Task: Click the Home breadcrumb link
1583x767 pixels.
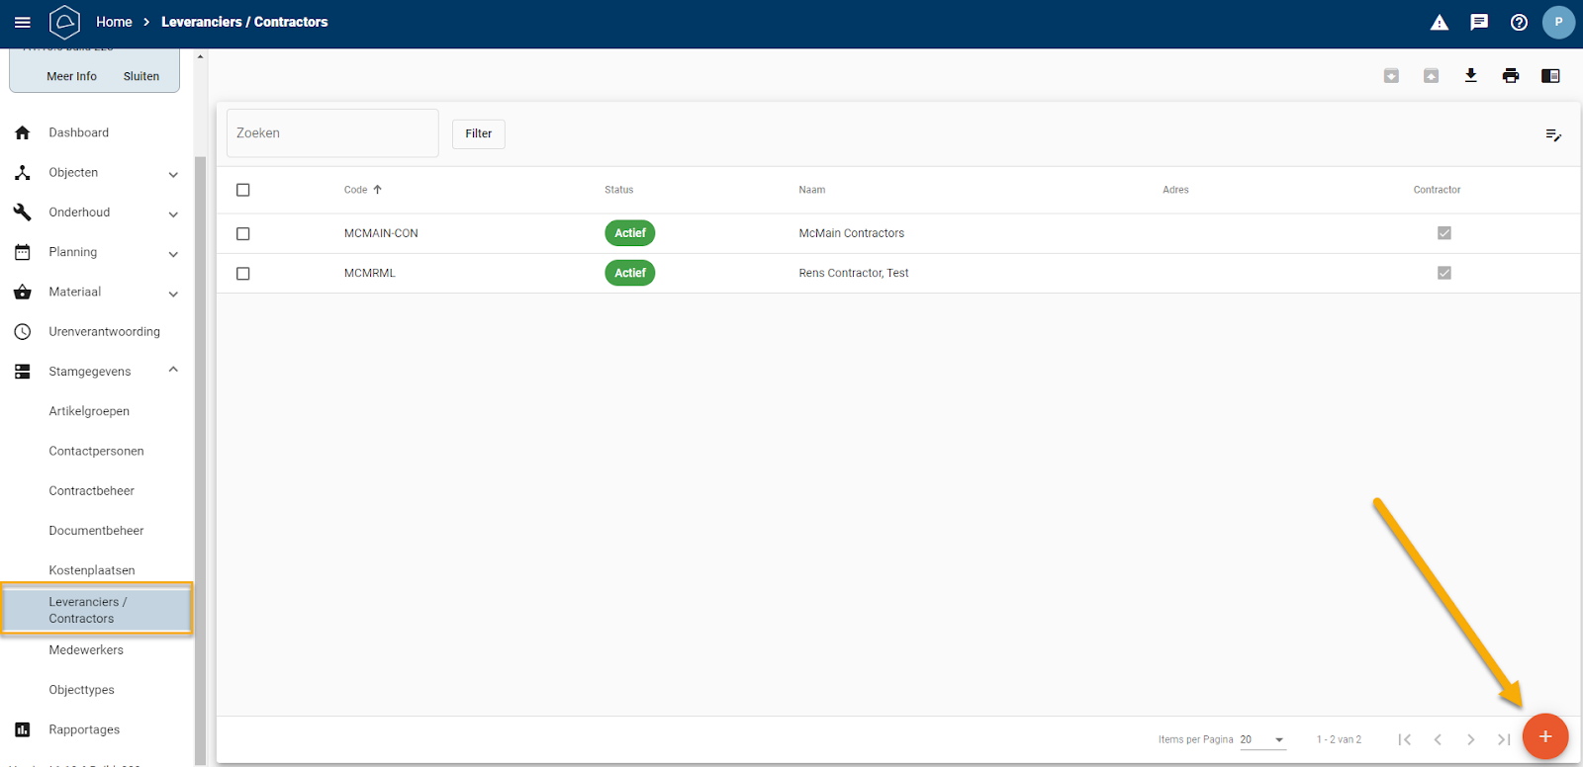Action: [x=114, y=22]
